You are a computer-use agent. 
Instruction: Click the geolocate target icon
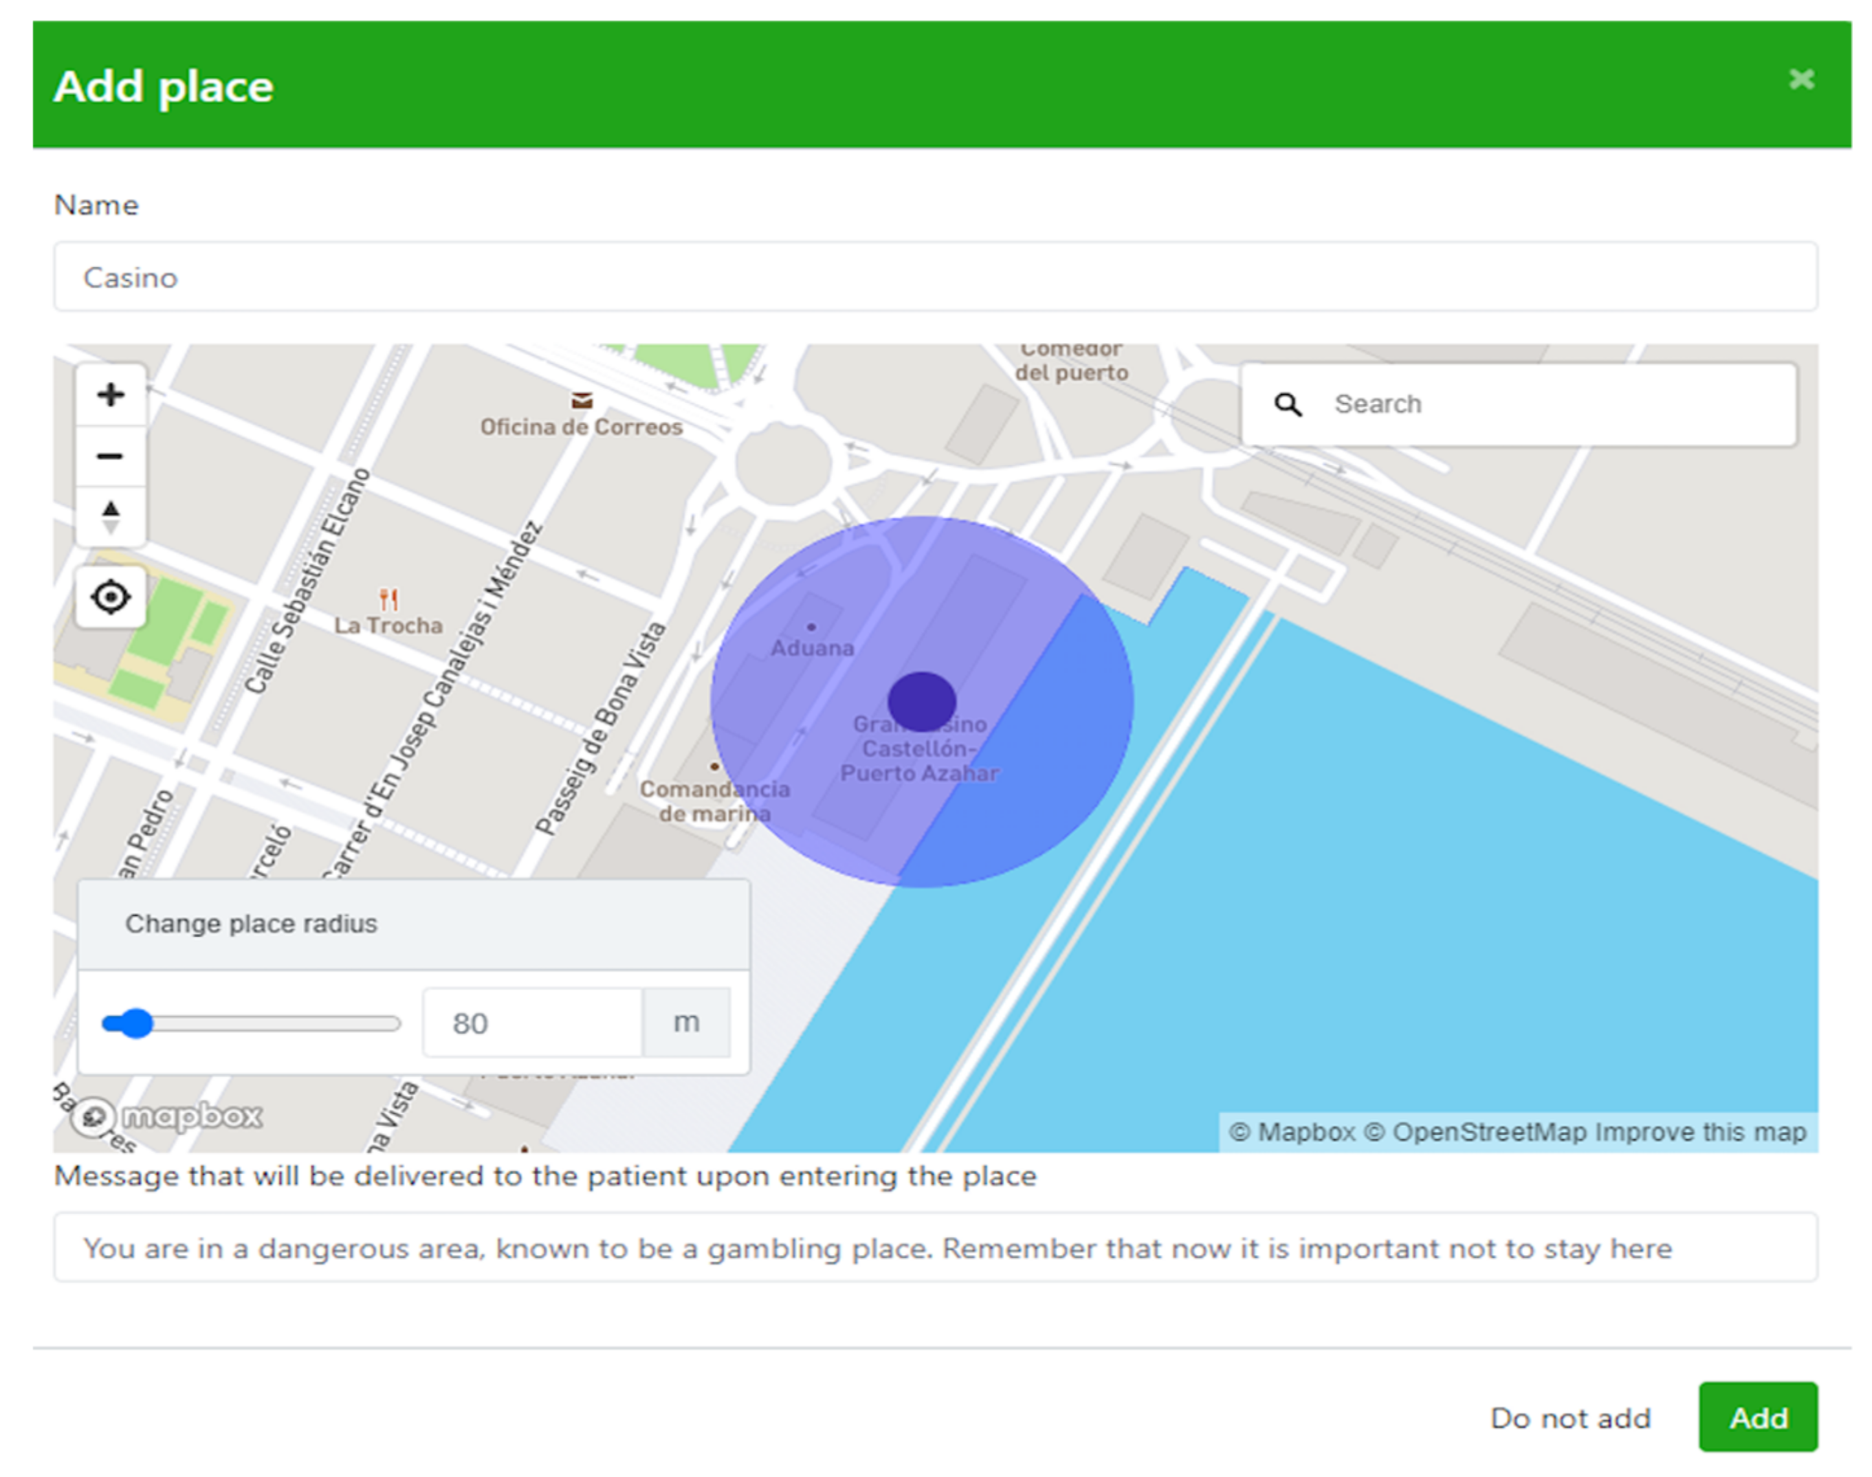[110, 597]
